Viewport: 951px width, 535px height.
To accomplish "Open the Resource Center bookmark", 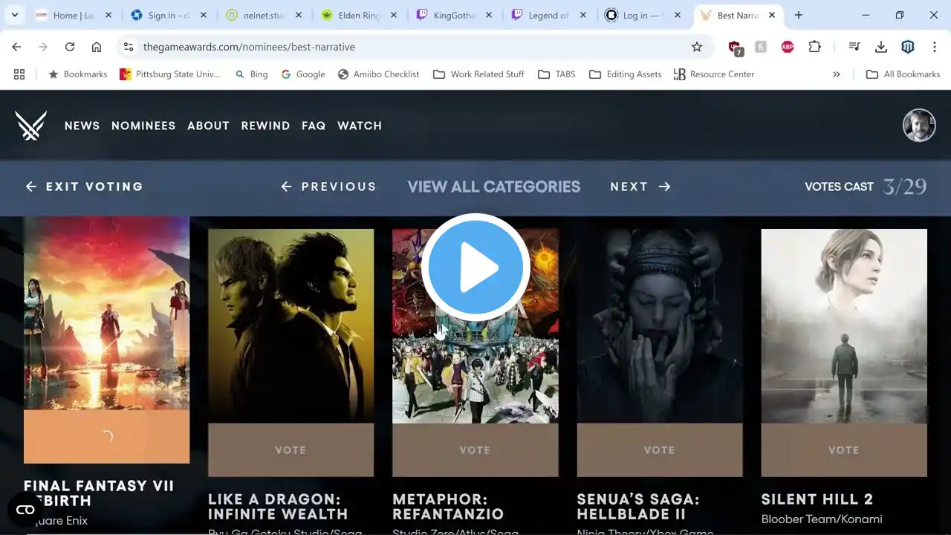I will point(714,74).
